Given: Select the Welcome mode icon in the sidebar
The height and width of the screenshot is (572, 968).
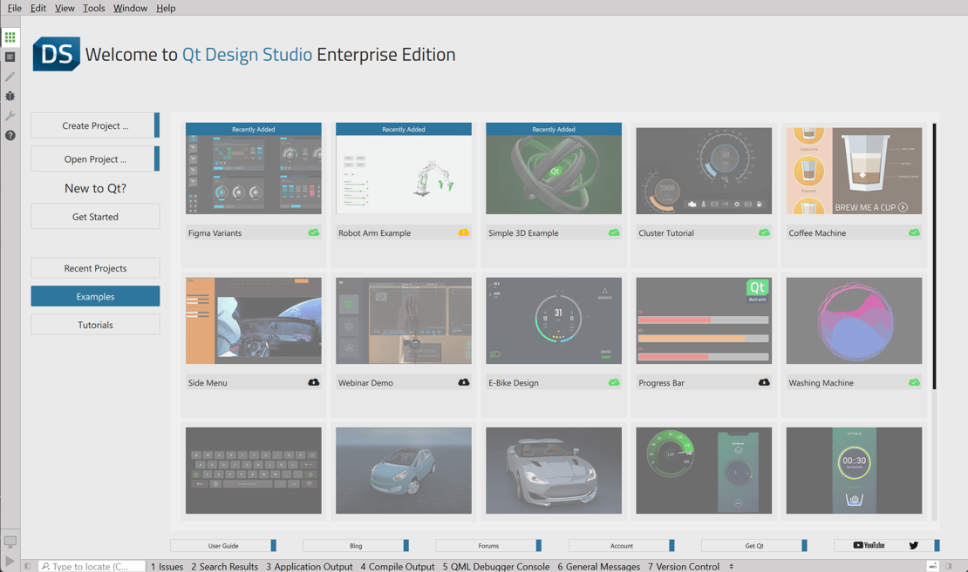Looking at the screenshot, I should point(10,37).
